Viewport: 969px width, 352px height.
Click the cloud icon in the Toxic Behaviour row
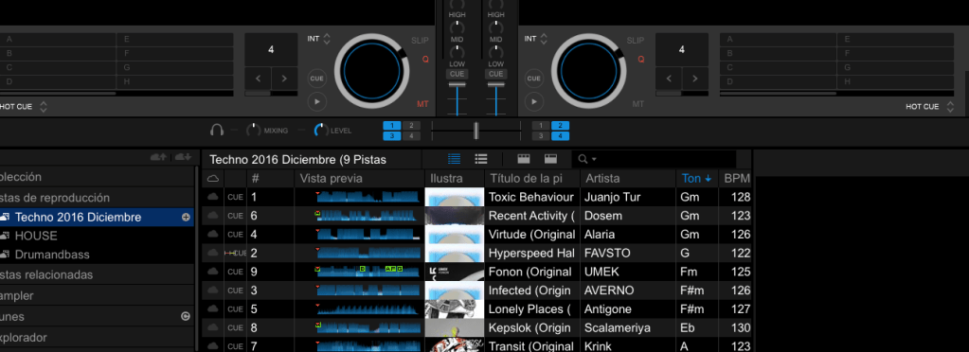coord(213,197)
